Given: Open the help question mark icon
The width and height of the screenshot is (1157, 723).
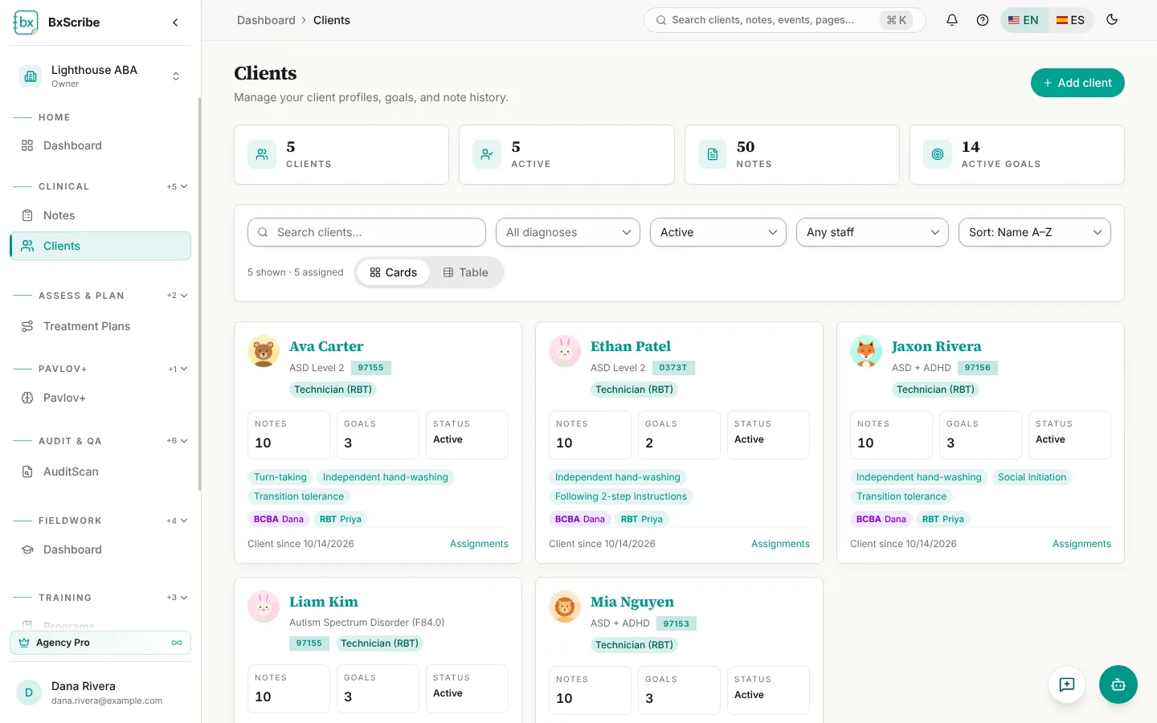Looking at the screenshot, I should (x=983, y=20).
